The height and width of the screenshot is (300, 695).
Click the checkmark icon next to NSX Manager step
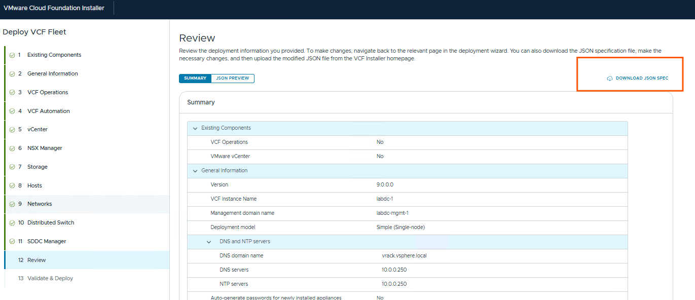coord(12,148)
